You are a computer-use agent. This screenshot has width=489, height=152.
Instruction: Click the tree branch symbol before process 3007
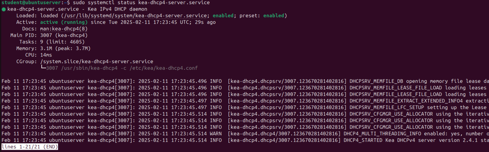click(x=43, y=68)
